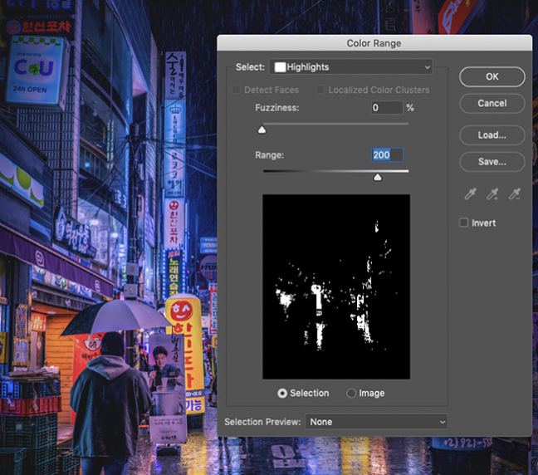This screenshot has width=538, height=475.
Task: Click the Color Range dialog title bar
Action: 374,42
